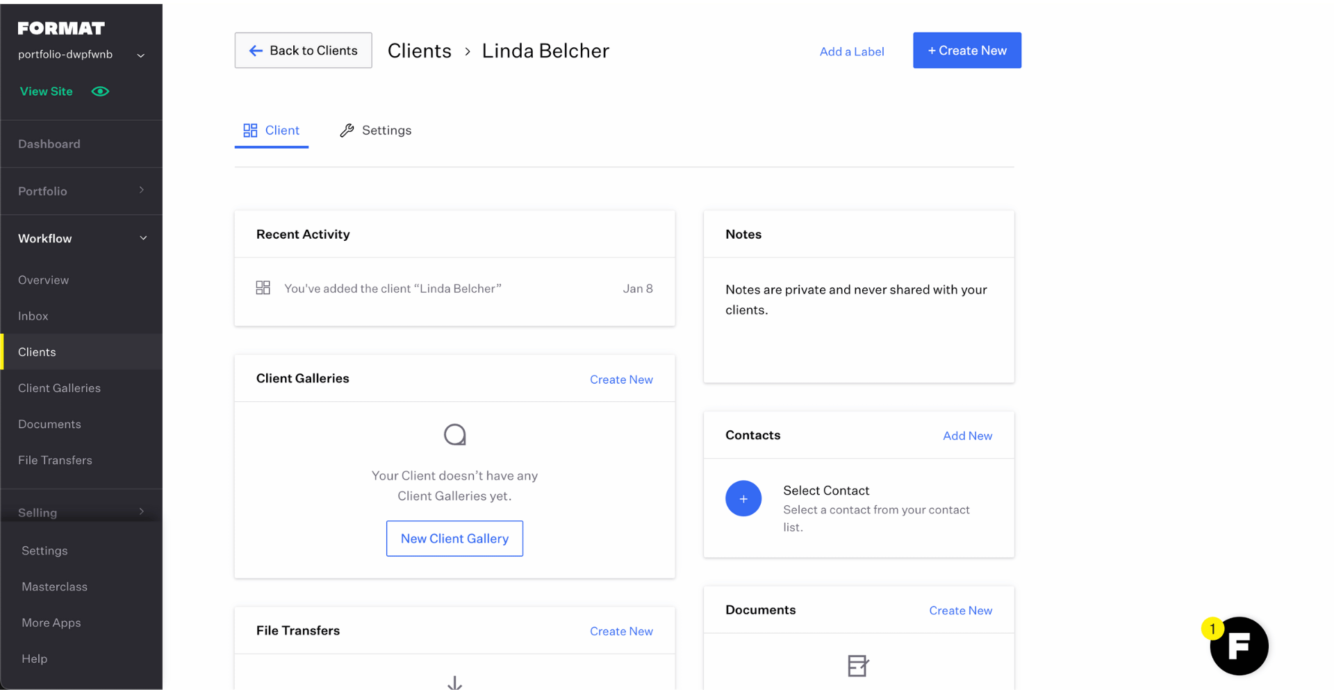Click the File Transfers download arrow icon

(454, 684)
